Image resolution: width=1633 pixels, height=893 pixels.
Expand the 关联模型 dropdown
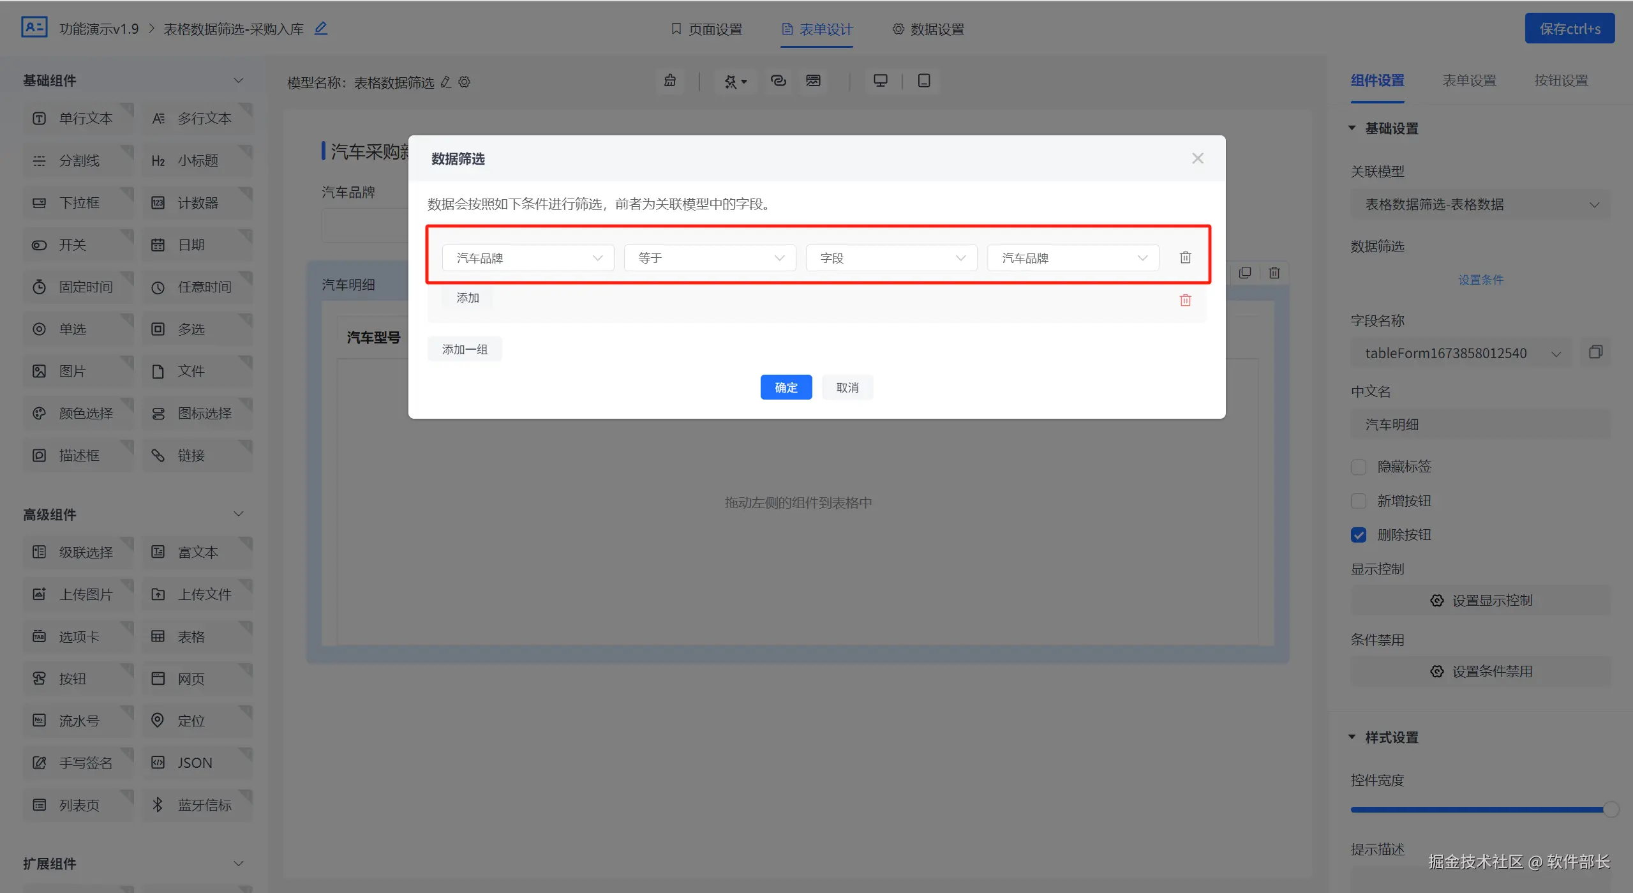coord(1480,204)
